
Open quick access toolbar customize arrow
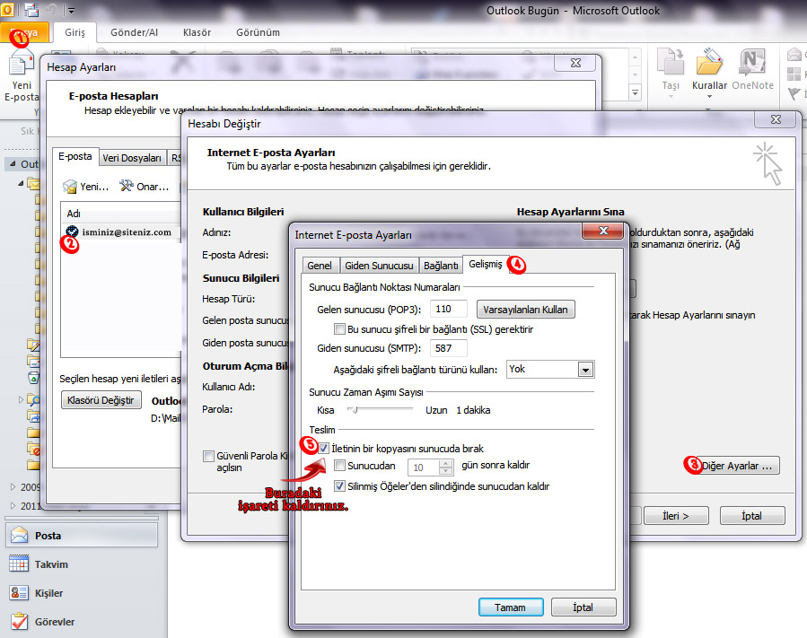(x=71, y=10)
